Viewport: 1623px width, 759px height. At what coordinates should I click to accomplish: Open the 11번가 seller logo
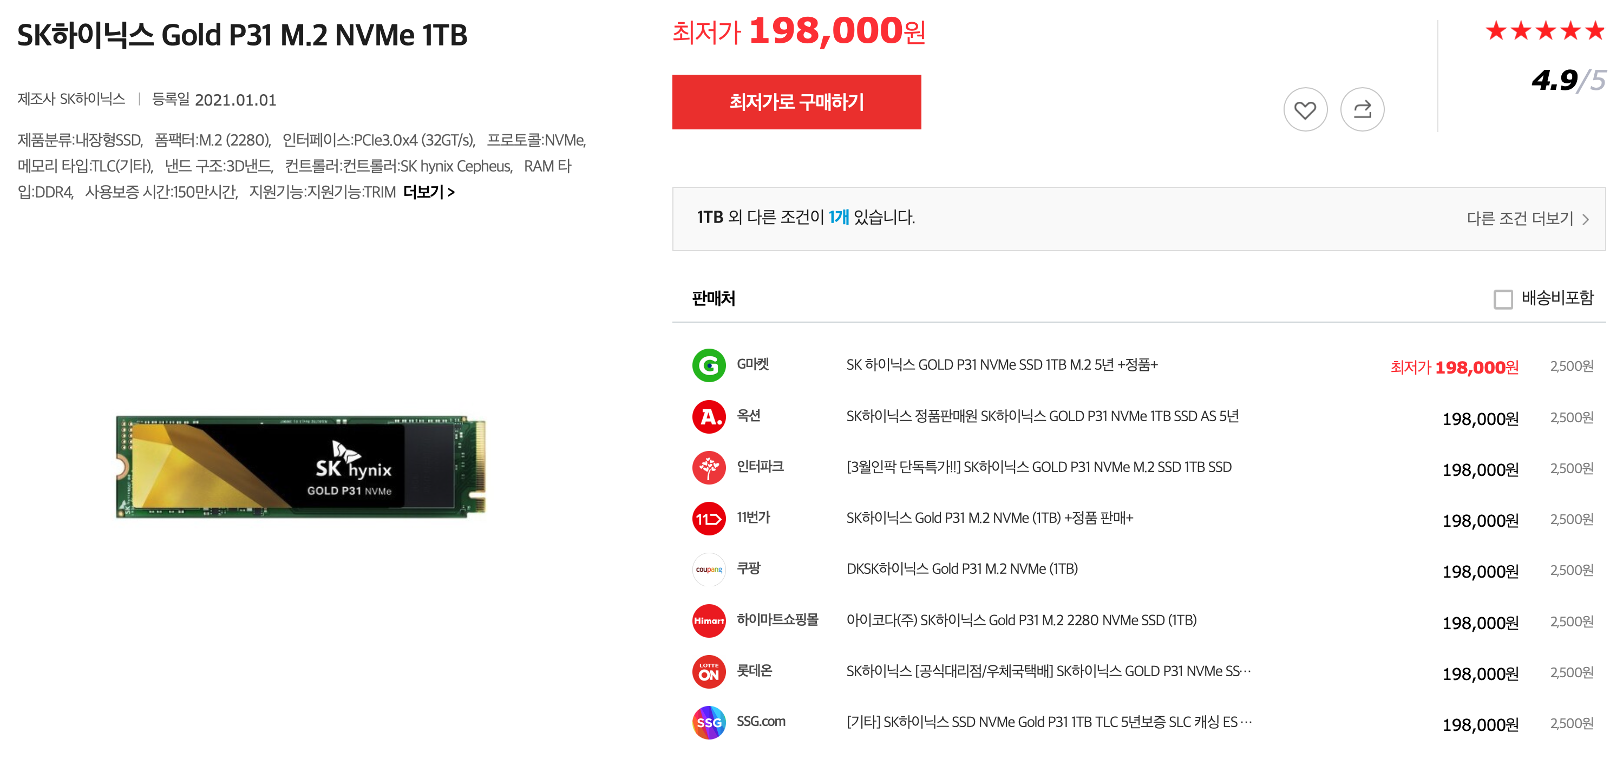709,519
